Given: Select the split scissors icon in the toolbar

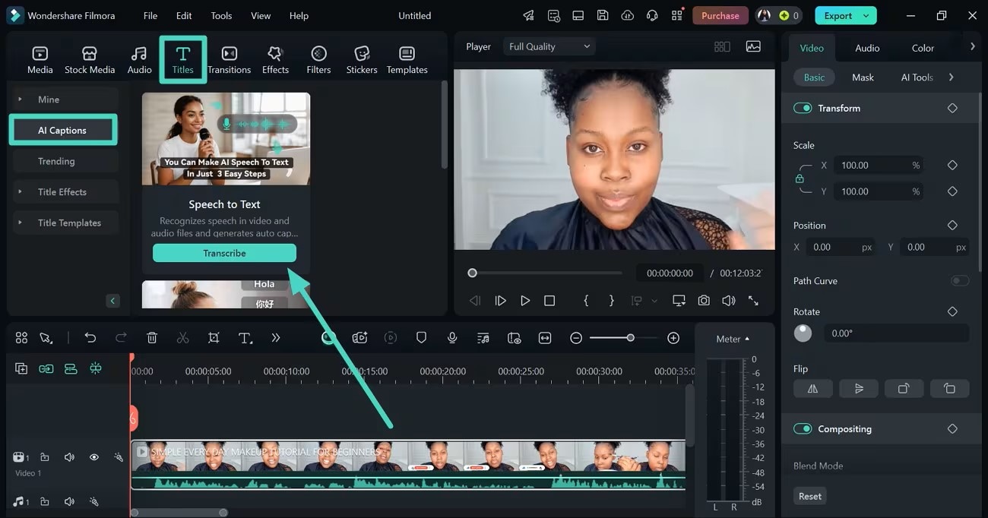Looking at the screenshot, I should coord(182,337).
